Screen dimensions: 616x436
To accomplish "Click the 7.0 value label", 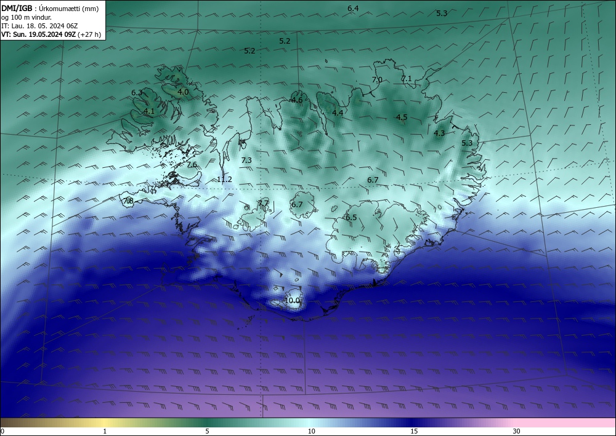I will pyautogui.click(x=377, y=79).
